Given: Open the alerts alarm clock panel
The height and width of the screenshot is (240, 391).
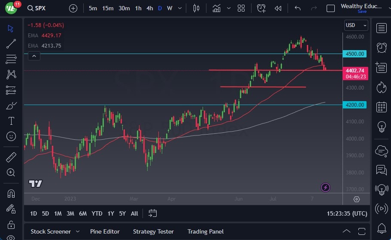Looking at the screenshot, I should click(x=381, y=47).
